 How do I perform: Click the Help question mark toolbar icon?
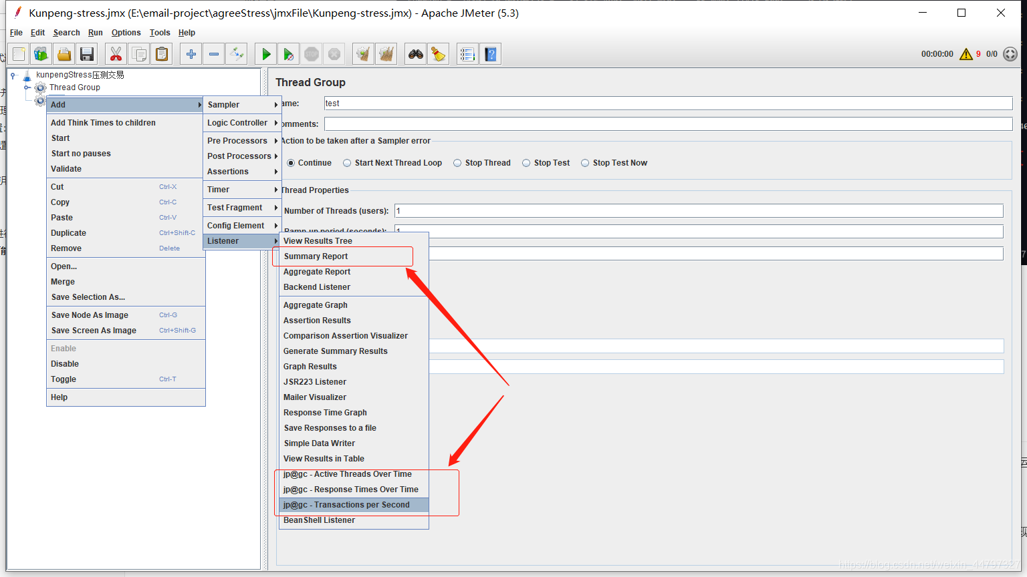coord(491,54)
